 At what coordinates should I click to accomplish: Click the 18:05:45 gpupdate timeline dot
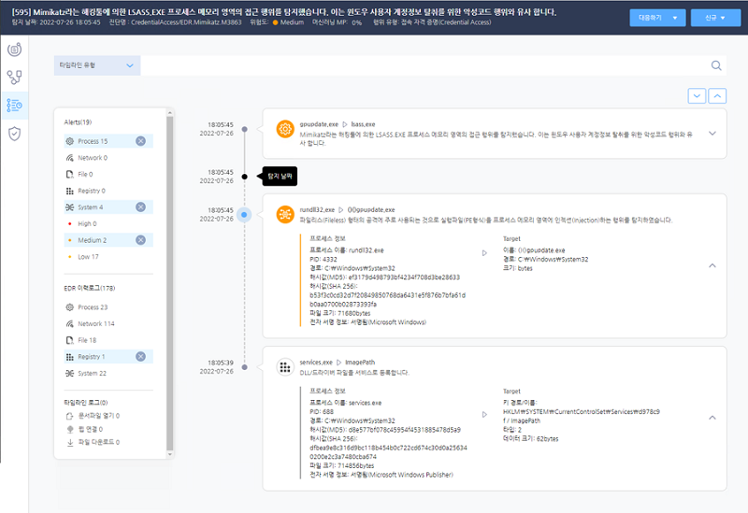coord(245,129)
